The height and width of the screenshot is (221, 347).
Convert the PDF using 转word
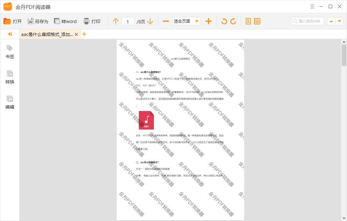(65, 21)
